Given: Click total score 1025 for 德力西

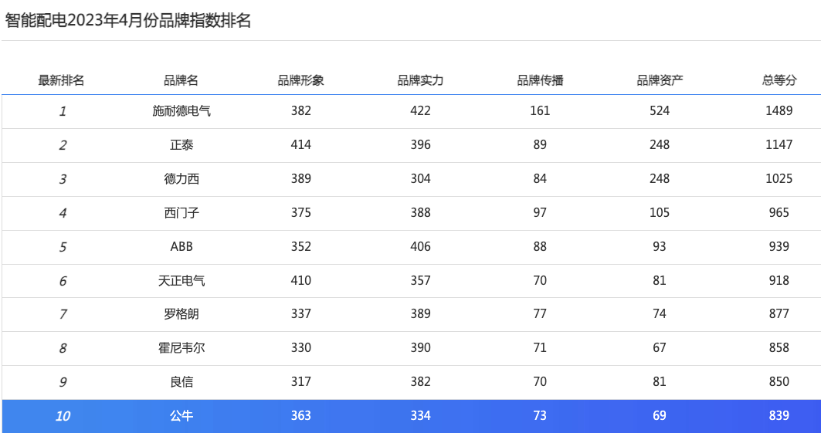Looking at the screenshot, I should pos(779,179).
